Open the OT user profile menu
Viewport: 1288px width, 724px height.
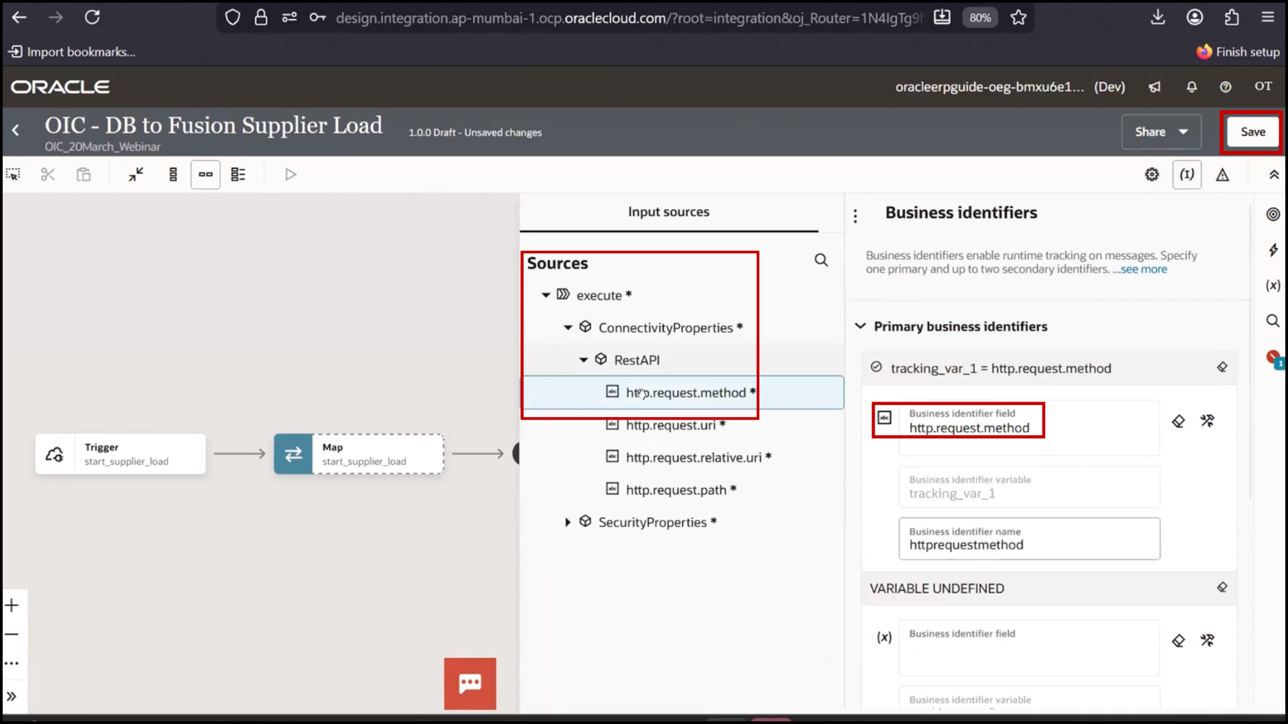pyautogui.click(x=1263, y=86)
